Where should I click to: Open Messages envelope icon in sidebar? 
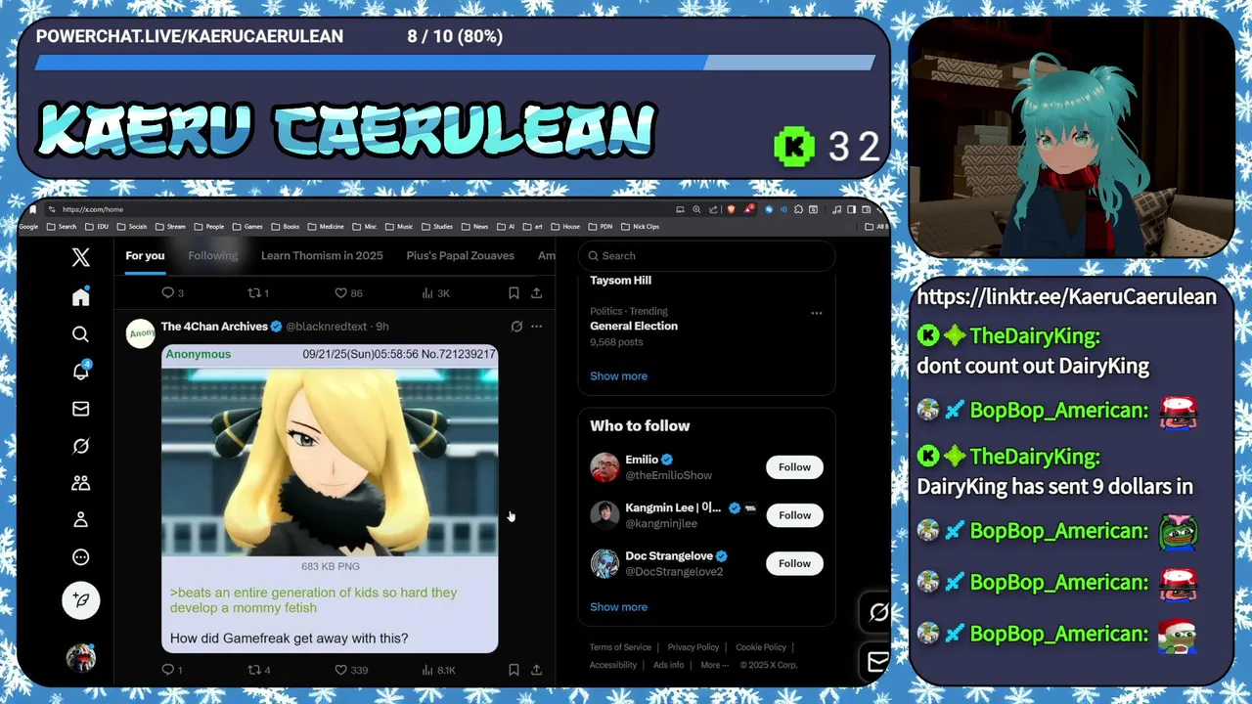tap(81, 409)
